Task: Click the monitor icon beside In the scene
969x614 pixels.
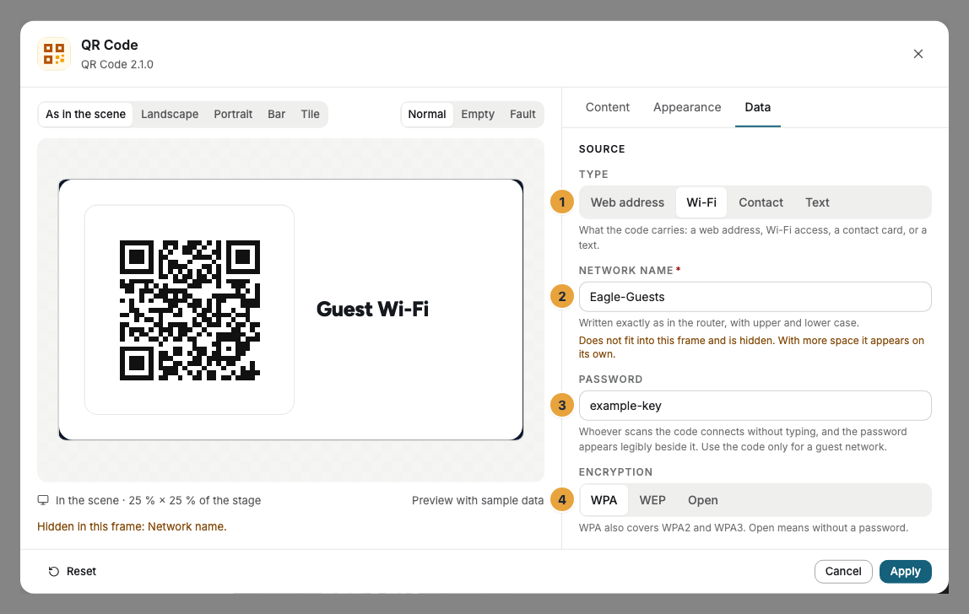Action: point(43,500)
